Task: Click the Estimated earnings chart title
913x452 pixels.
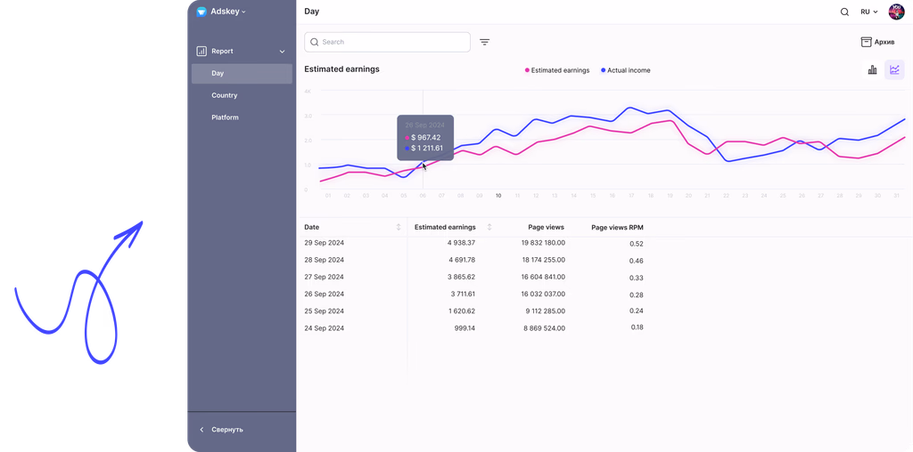Action: [x=341, y=69]
